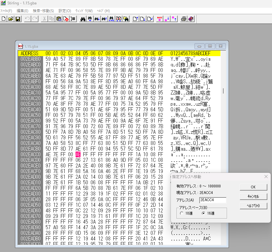The image size is (272, 252).
Task: Click the address row 002EAC00
Action: (x=31, y=87)
